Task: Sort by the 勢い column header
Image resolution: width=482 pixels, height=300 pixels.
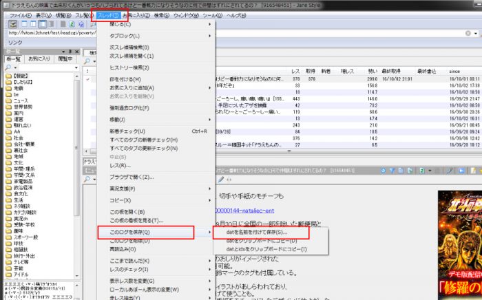Action: point(373,72)
